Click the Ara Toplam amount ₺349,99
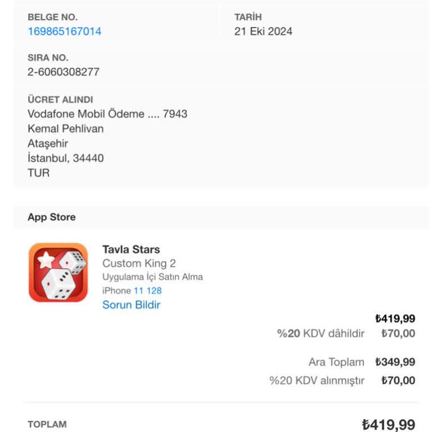This screenshot has height=432, width=432. point(395,362)
